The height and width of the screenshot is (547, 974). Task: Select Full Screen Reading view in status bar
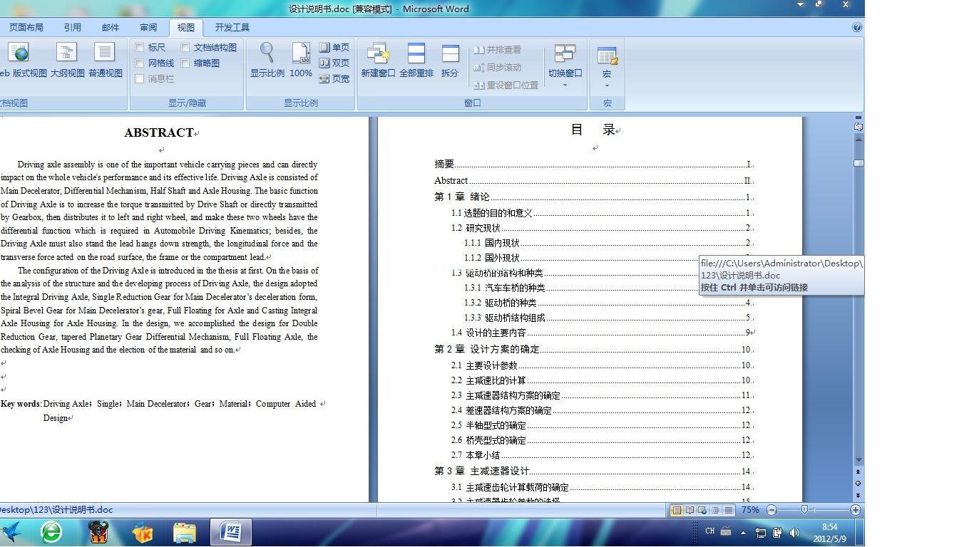pyautogui.click(x=690, y=510)
